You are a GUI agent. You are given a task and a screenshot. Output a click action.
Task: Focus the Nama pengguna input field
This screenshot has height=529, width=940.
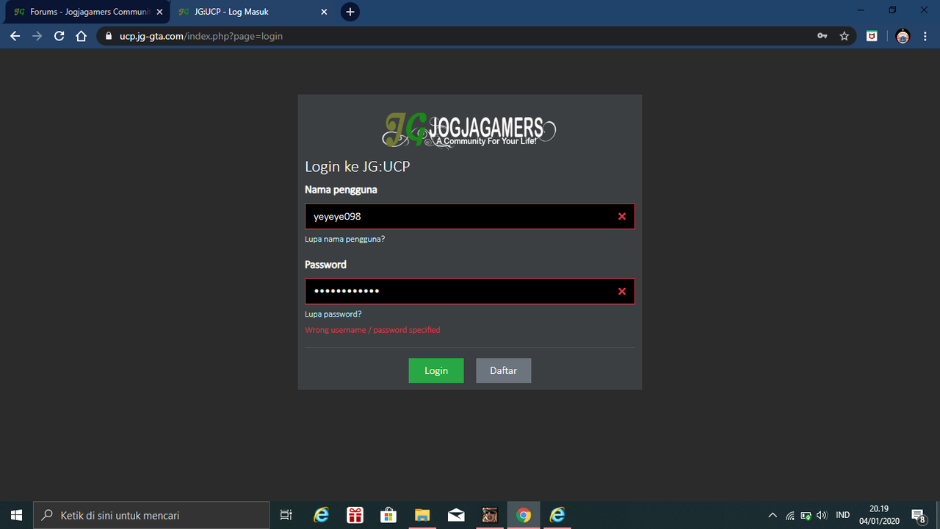(x=470, y=217)
